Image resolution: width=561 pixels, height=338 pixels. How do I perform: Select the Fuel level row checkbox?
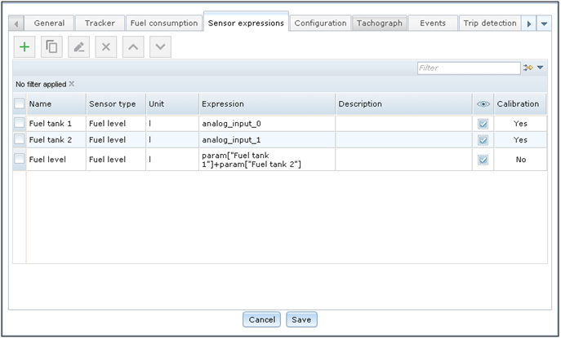19,159
